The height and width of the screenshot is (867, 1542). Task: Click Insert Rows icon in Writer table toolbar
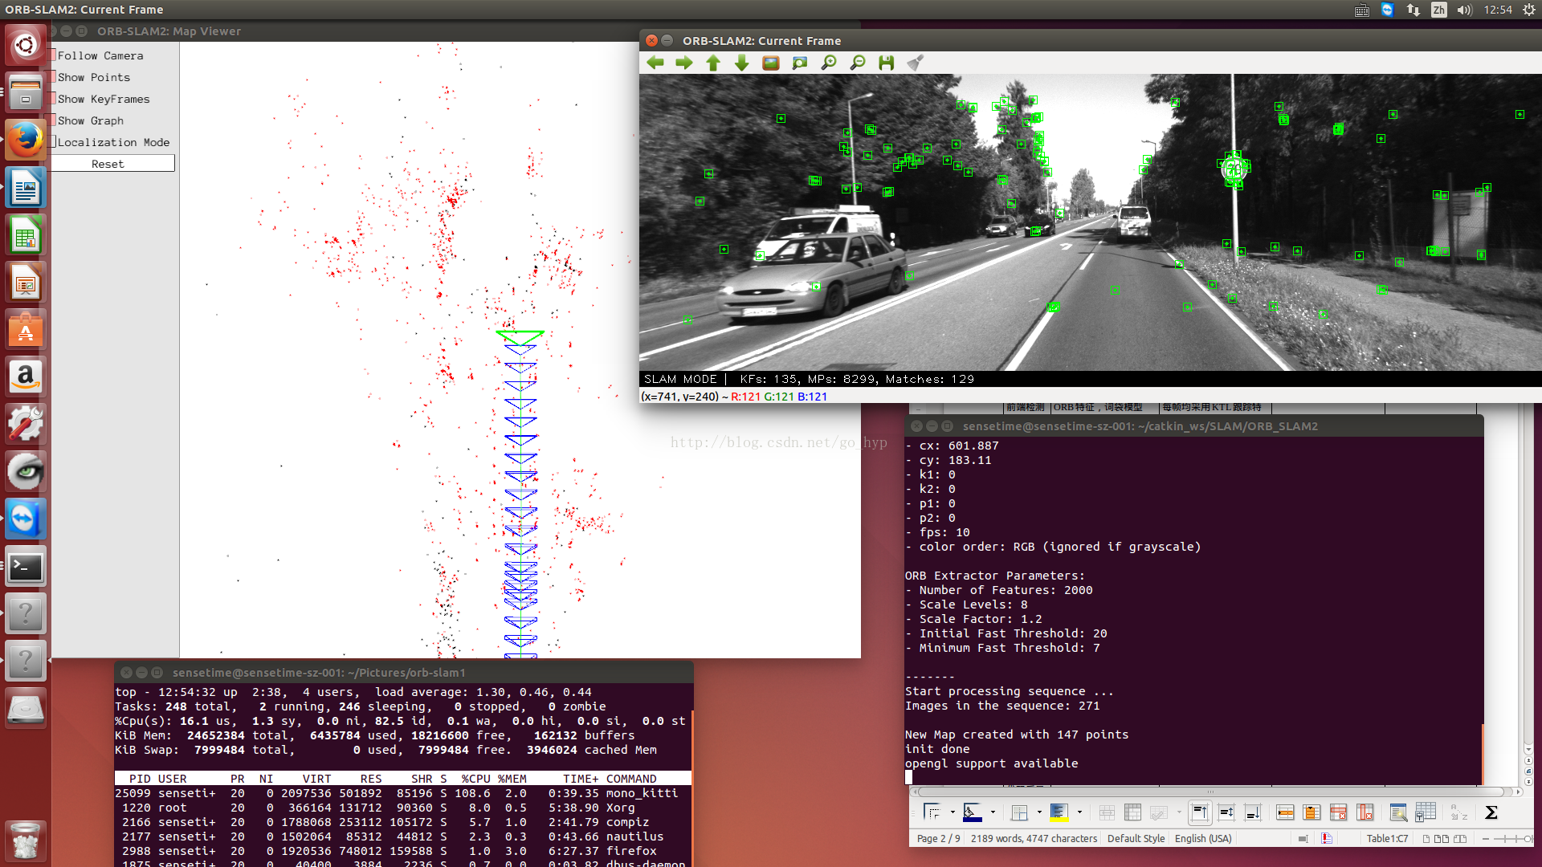coord(1285,812)
